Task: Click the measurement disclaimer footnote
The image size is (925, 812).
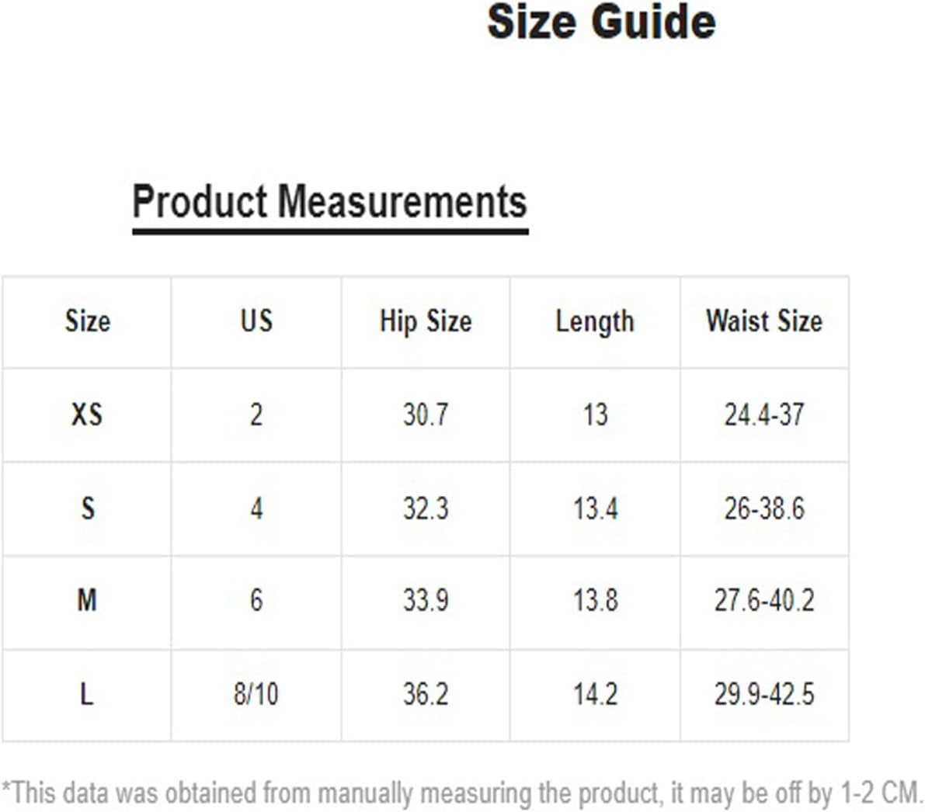Action: pyautogui.click(x=462, y=793)
